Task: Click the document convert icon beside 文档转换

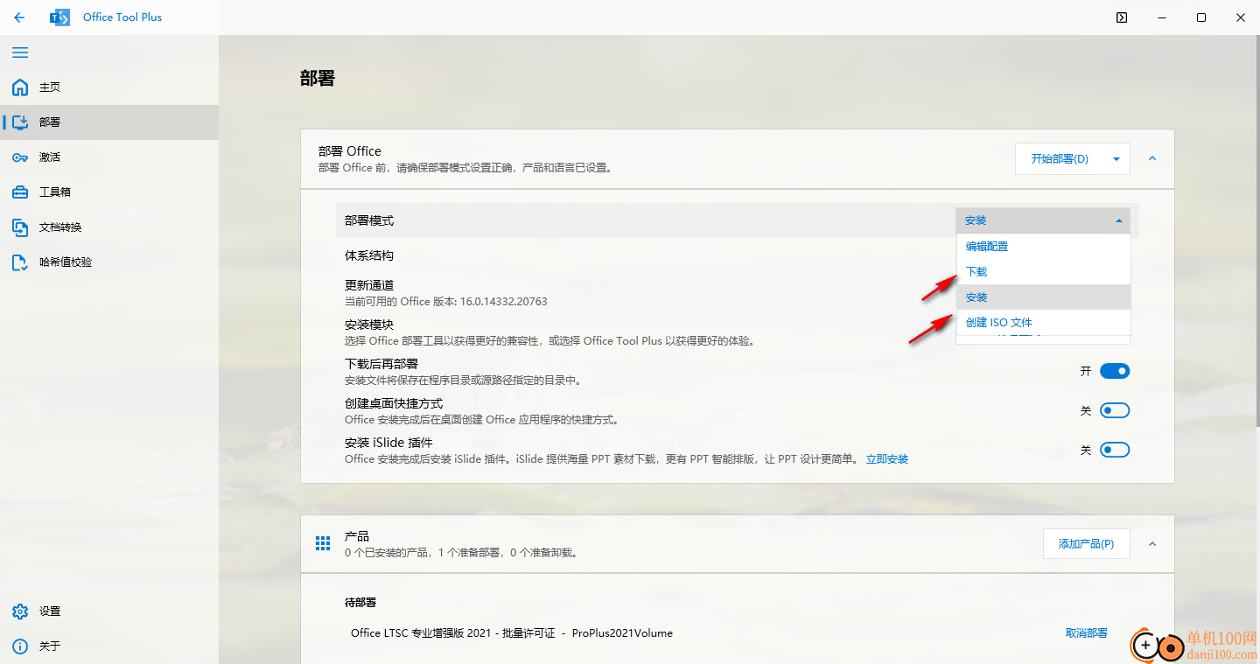Action: click(20, 227)
